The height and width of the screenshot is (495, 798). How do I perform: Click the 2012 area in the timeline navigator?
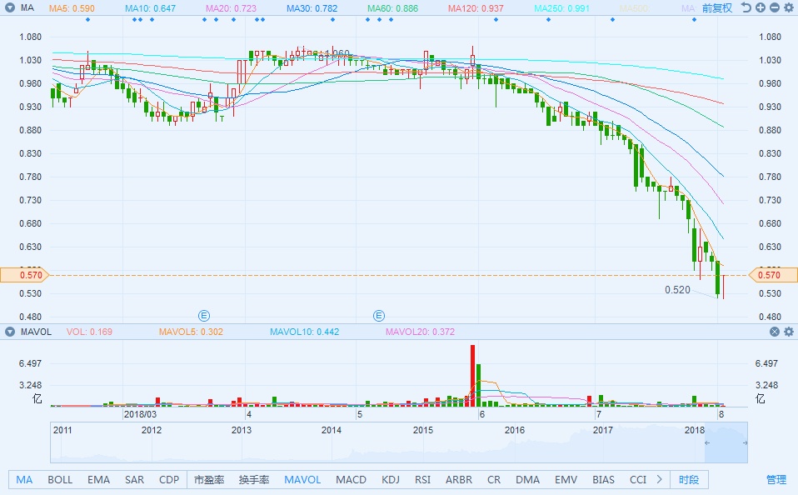point(151,430)
